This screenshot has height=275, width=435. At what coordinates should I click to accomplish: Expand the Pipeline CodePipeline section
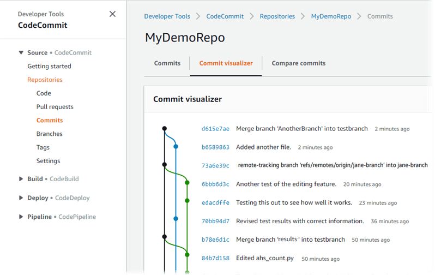click(x=21, y=217)
